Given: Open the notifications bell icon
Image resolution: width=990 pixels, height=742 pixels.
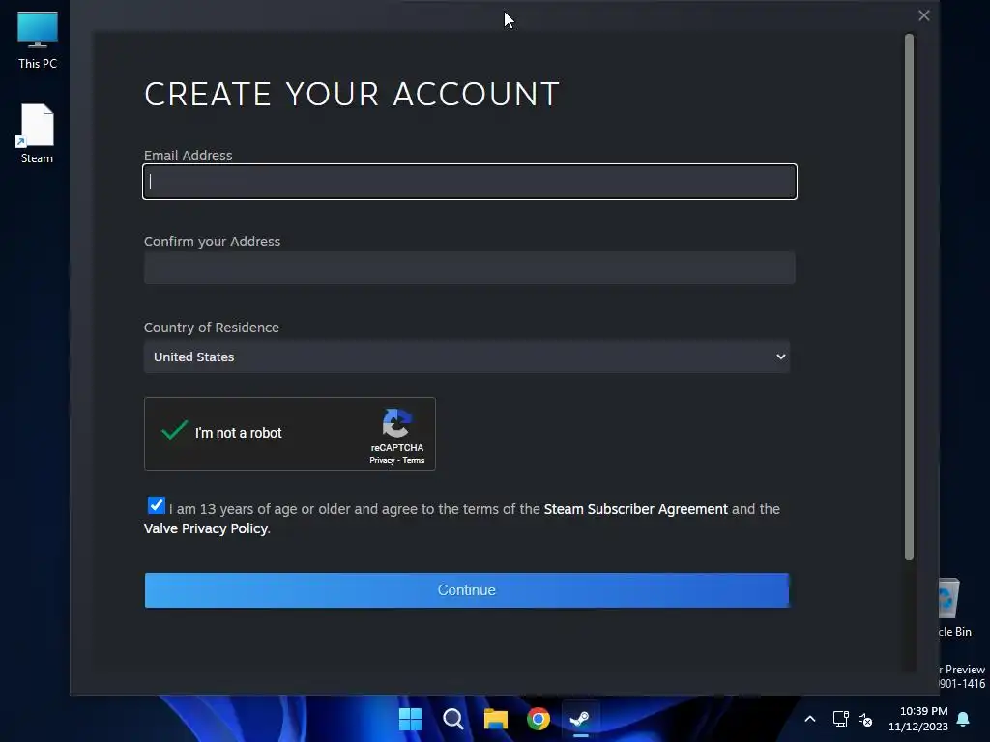Looking at the screenshot, I should pyautogui.click(x=963, y=719).
